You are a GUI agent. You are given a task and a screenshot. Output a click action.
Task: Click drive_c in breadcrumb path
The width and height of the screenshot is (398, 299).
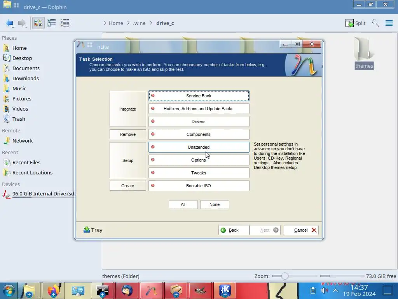[165, 23]
